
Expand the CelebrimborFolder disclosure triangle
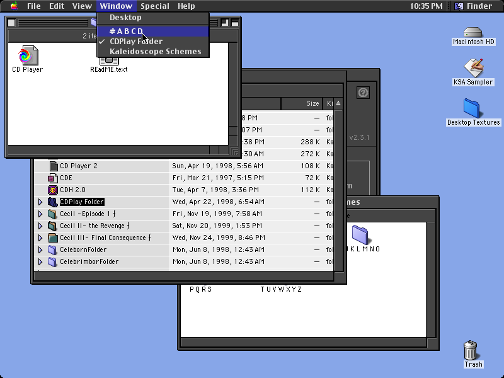click(40, 261)
